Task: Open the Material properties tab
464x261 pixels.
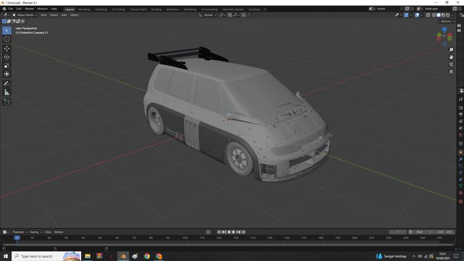Action: [461, 193]
